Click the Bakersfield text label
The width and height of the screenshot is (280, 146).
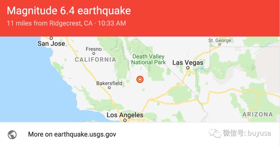coord(109,83)
